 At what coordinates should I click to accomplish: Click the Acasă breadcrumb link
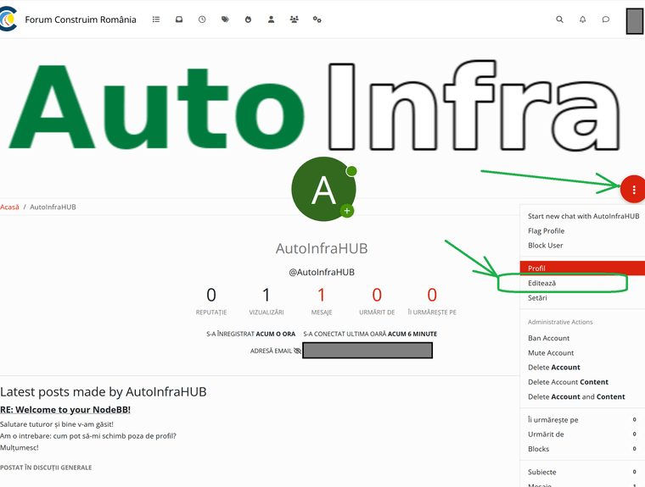pos(9,207)
